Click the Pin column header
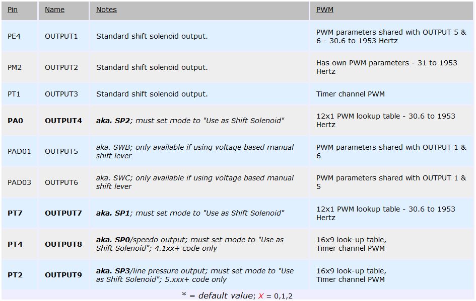The image size is (476, 301). click(x=13, y=10)
